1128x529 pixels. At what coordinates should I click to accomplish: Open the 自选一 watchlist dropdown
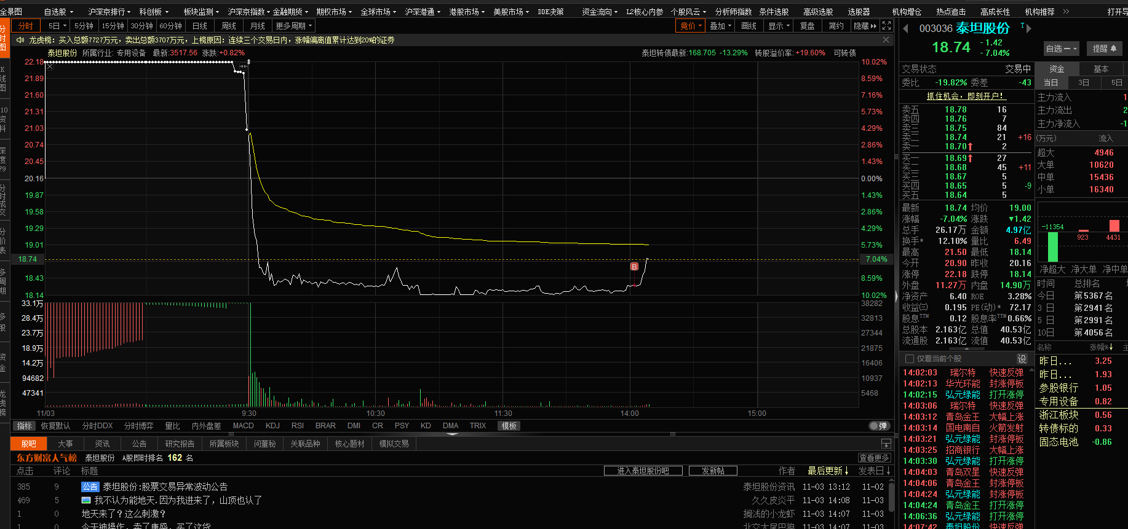[1062, 49]
